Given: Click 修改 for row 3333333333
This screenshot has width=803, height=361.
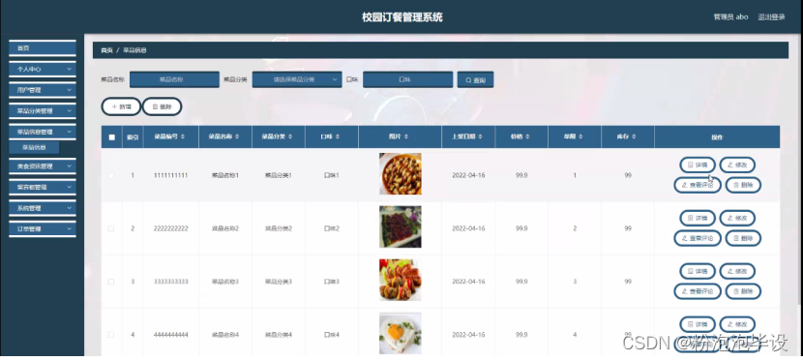Looking at the screenshot, I should [x=737, y=271].
